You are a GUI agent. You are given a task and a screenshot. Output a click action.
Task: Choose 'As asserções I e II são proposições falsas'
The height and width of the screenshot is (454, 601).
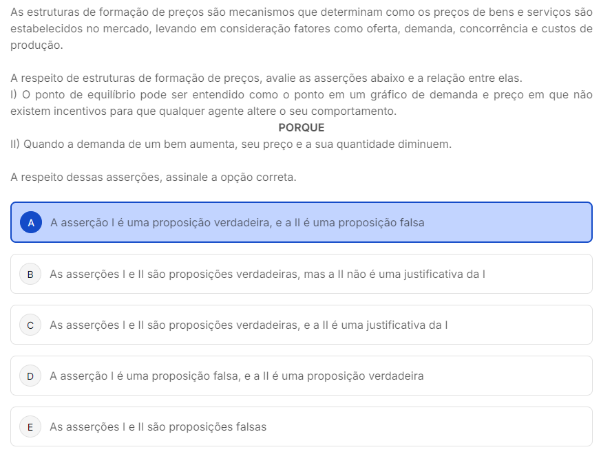tap(158, 426)
